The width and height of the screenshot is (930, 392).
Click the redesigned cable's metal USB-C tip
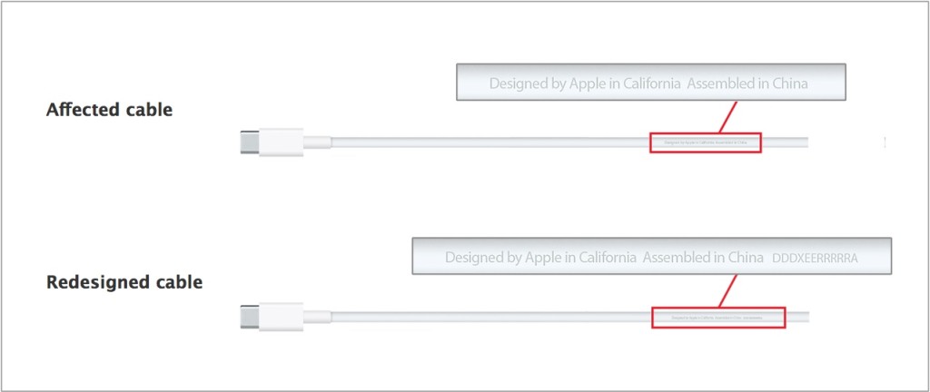click(249, 317)
